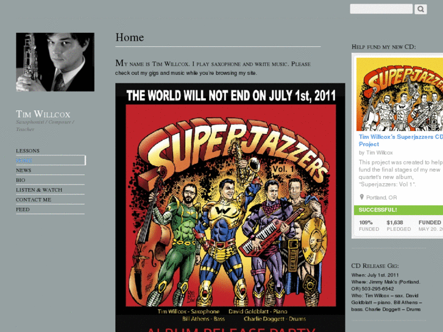Click the magnifying glass search button
Screen dimensions: 443x332
tap(420, 9)
